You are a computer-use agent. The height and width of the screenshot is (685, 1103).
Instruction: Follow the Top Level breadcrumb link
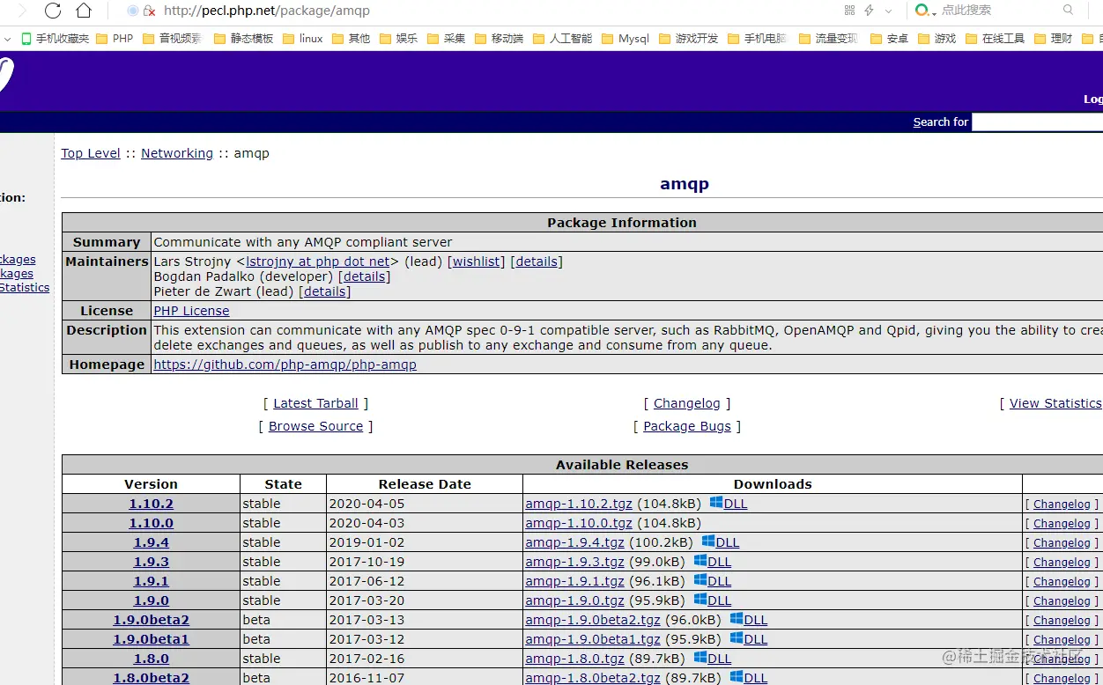[x=91, y=153]
